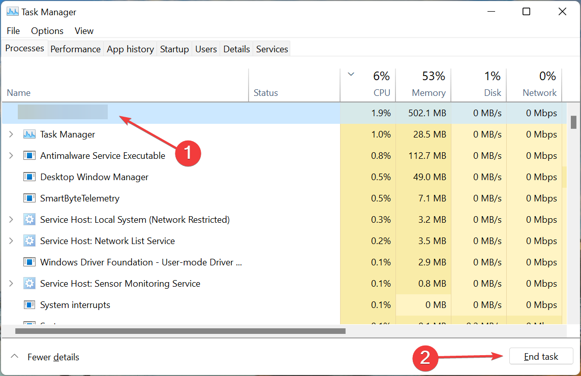Switch to the Startup tab

pyautogui.click(x=174, y=49)
